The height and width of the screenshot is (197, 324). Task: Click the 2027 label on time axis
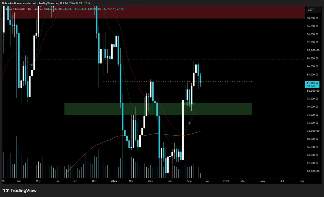click(226, 181)
